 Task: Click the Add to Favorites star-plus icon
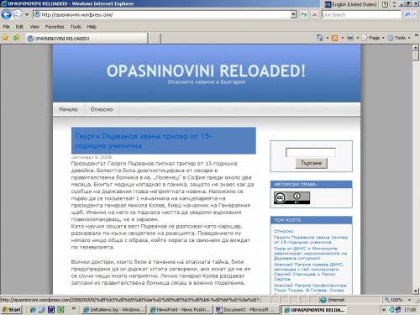[x=16, y=37]
